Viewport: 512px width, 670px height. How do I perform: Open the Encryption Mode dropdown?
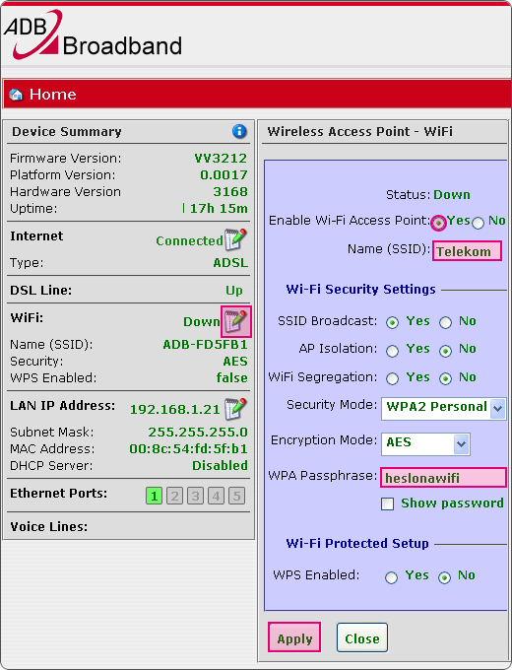(425, 444)
